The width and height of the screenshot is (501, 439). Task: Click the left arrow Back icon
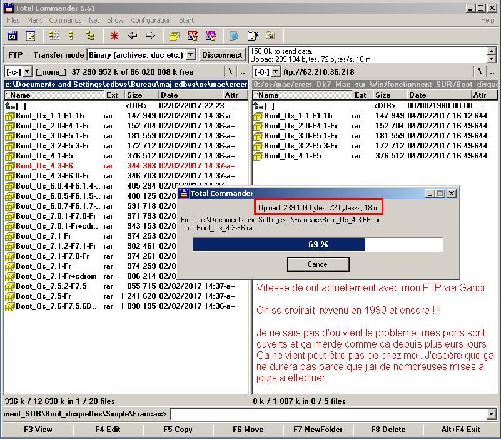point(133,36)
